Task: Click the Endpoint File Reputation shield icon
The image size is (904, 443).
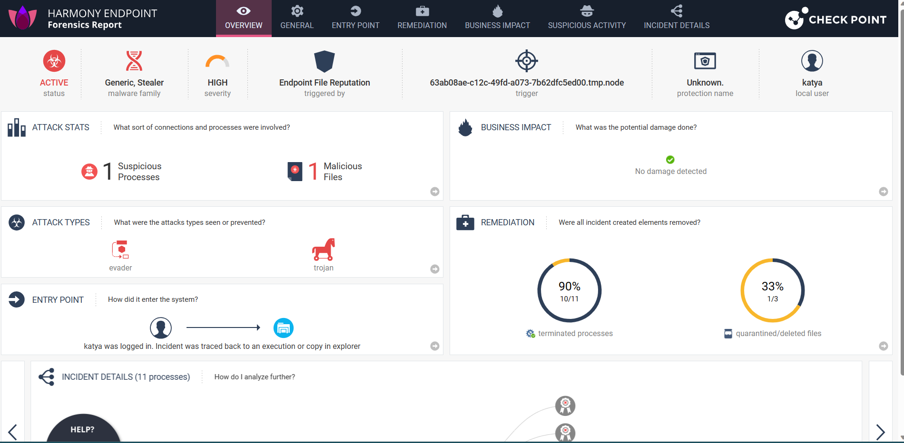Action: point(324,61)
